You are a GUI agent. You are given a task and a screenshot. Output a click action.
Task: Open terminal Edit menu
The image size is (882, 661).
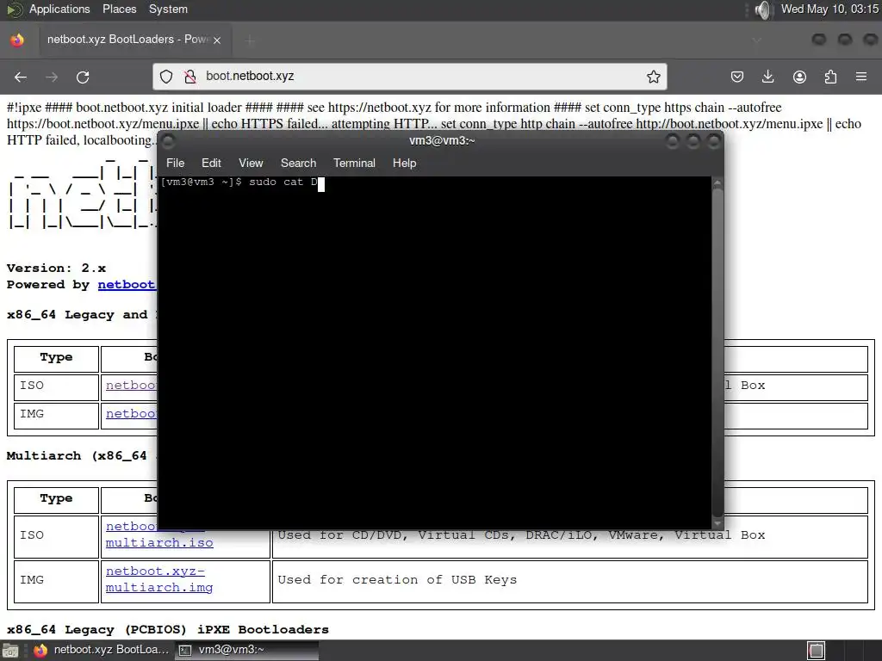[x=211, y=163]
